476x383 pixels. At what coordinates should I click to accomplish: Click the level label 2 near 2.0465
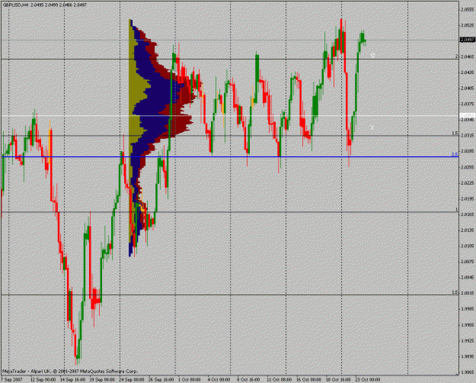456,56
